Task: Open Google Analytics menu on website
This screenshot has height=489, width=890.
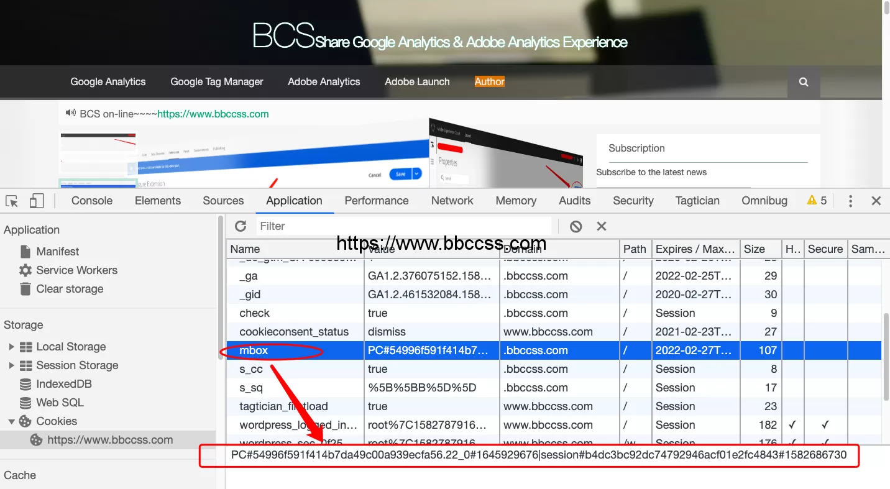Action: (108, 82)
